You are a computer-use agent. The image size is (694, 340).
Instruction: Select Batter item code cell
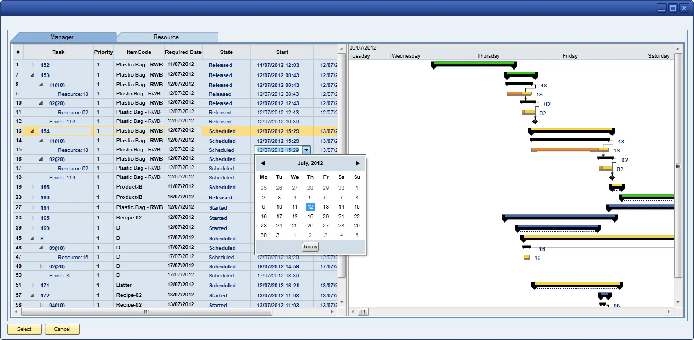click(x=139, y=285)
